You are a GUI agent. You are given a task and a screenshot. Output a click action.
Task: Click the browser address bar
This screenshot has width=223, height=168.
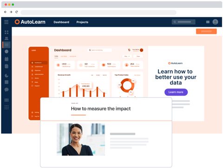pos(98,12)
